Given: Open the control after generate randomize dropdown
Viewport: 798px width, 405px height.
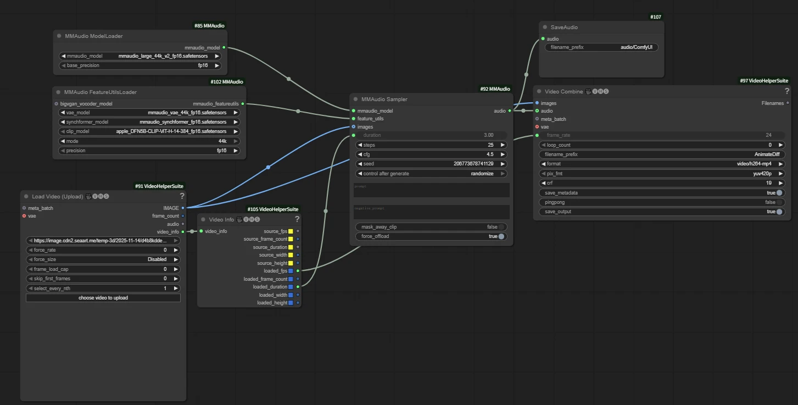Looking at the screenshot, I should click(431, 174).
